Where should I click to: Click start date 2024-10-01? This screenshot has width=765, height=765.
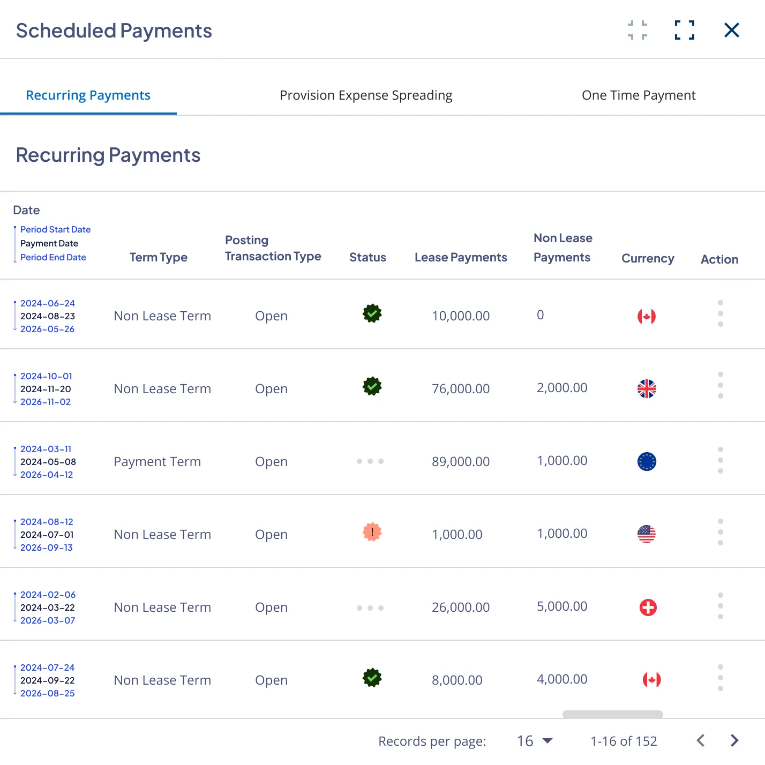click(x=46, y=376)
